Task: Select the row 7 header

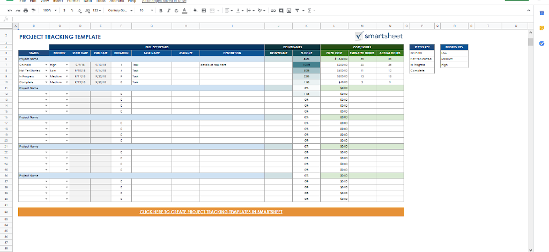Action: [6, 65]
